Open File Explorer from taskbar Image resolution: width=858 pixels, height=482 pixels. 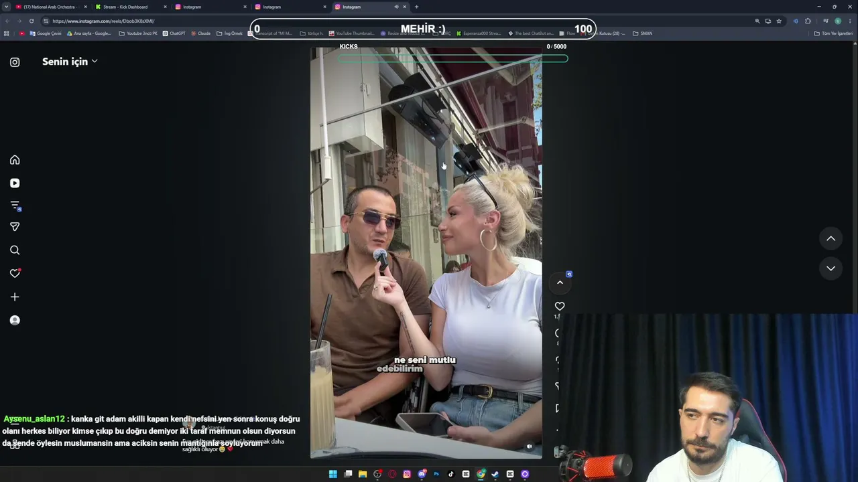[363, 474]
